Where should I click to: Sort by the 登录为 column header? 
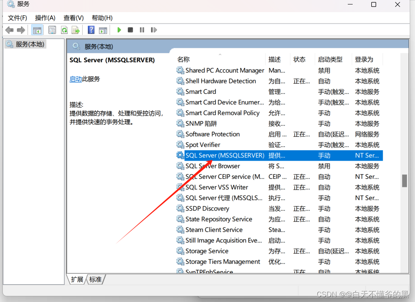(364, 60)
